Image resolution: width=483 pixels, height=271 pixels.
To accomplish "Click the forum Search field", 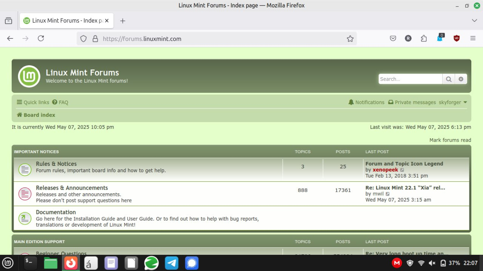I will [411, 79].
